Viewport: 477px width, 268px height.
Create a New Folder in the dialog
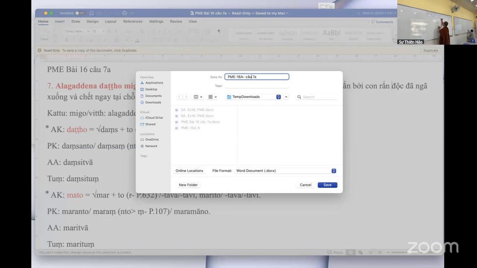(x=188, y=185)
